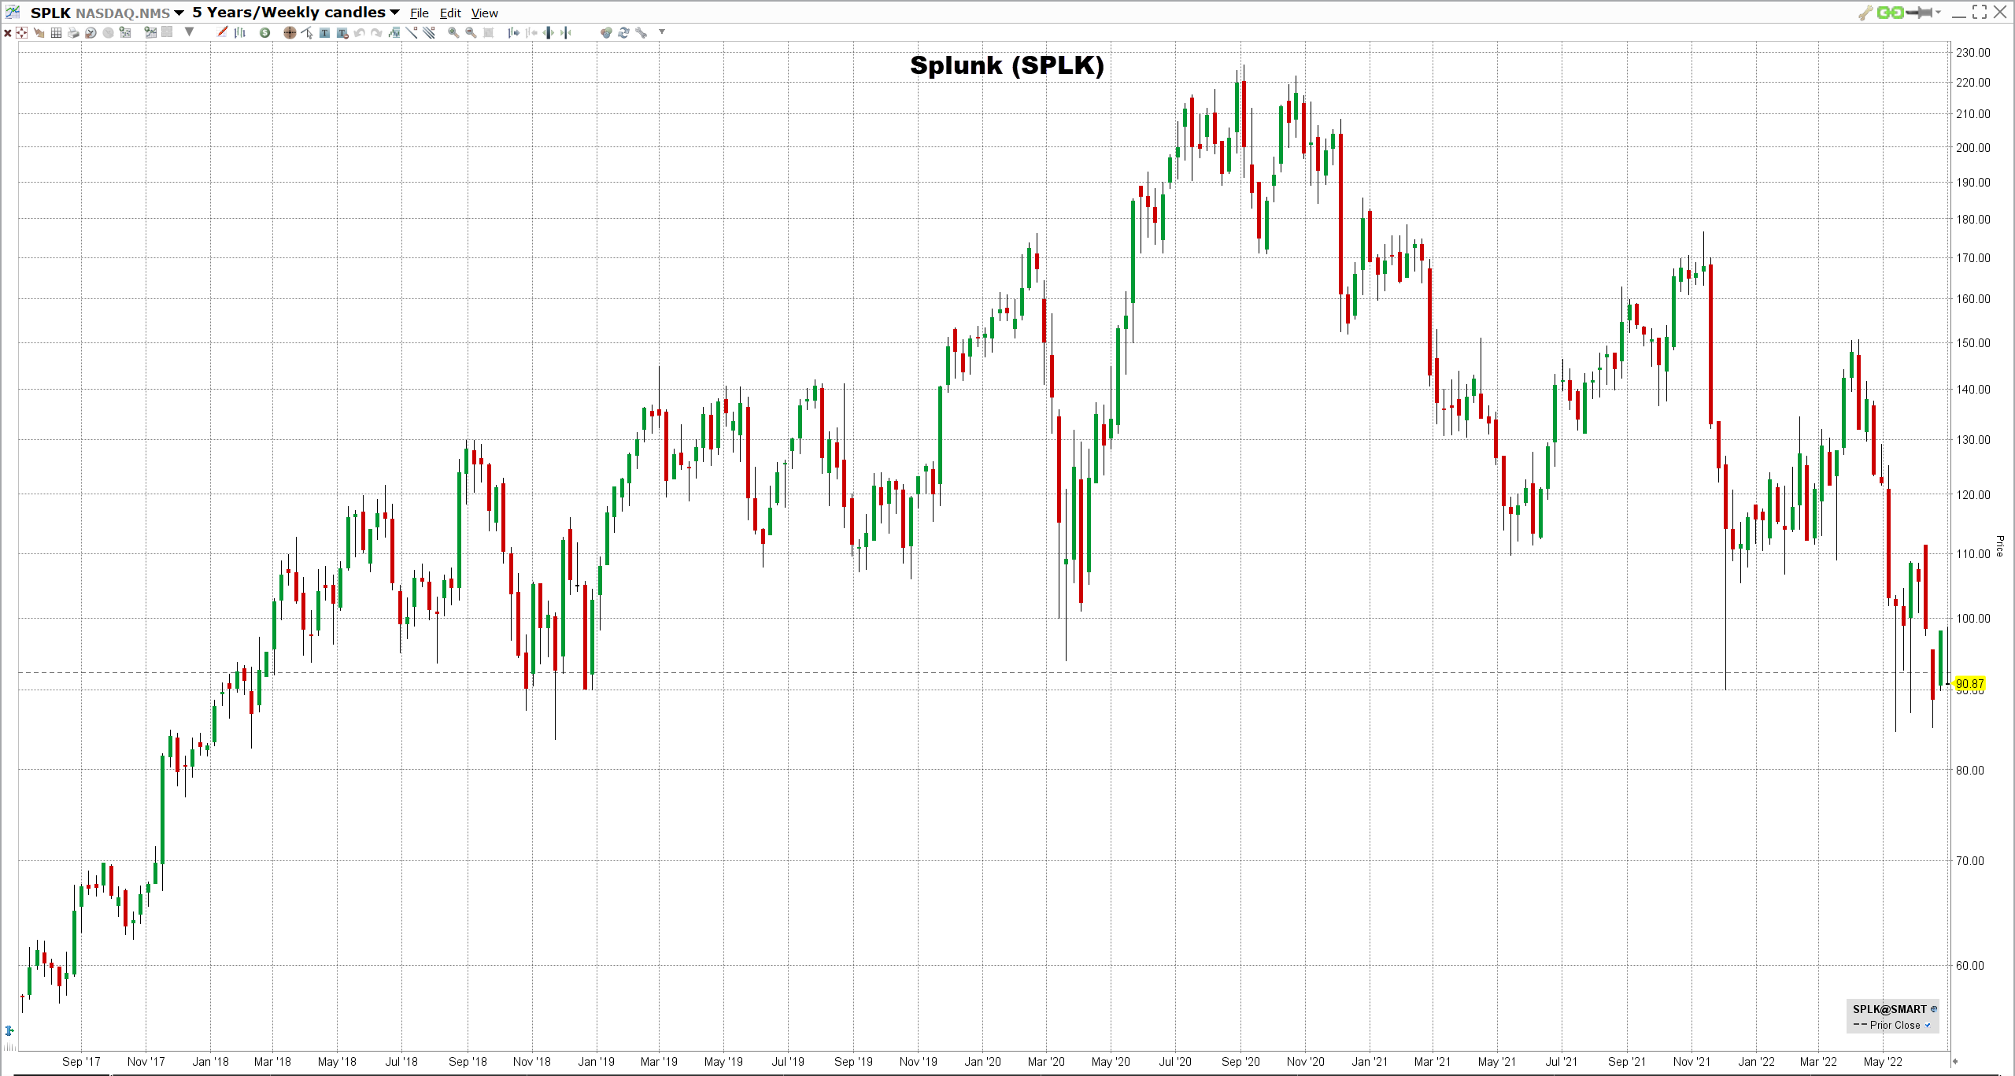Click the bar with green outward arrows icon

click(548, 32)
